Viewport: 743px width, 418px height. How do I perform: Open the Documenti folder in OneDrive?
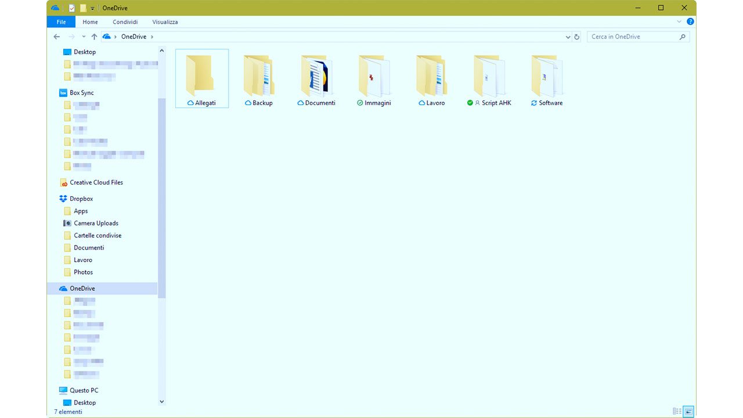pyautogui.click(x=316, y=78)
